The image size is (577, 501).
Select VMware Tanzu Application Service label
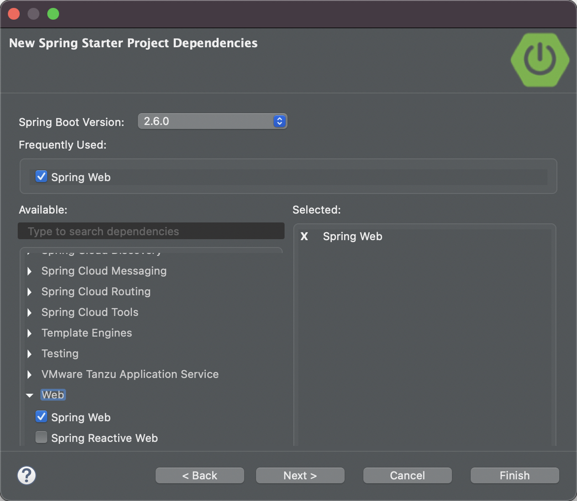[130, 374]
